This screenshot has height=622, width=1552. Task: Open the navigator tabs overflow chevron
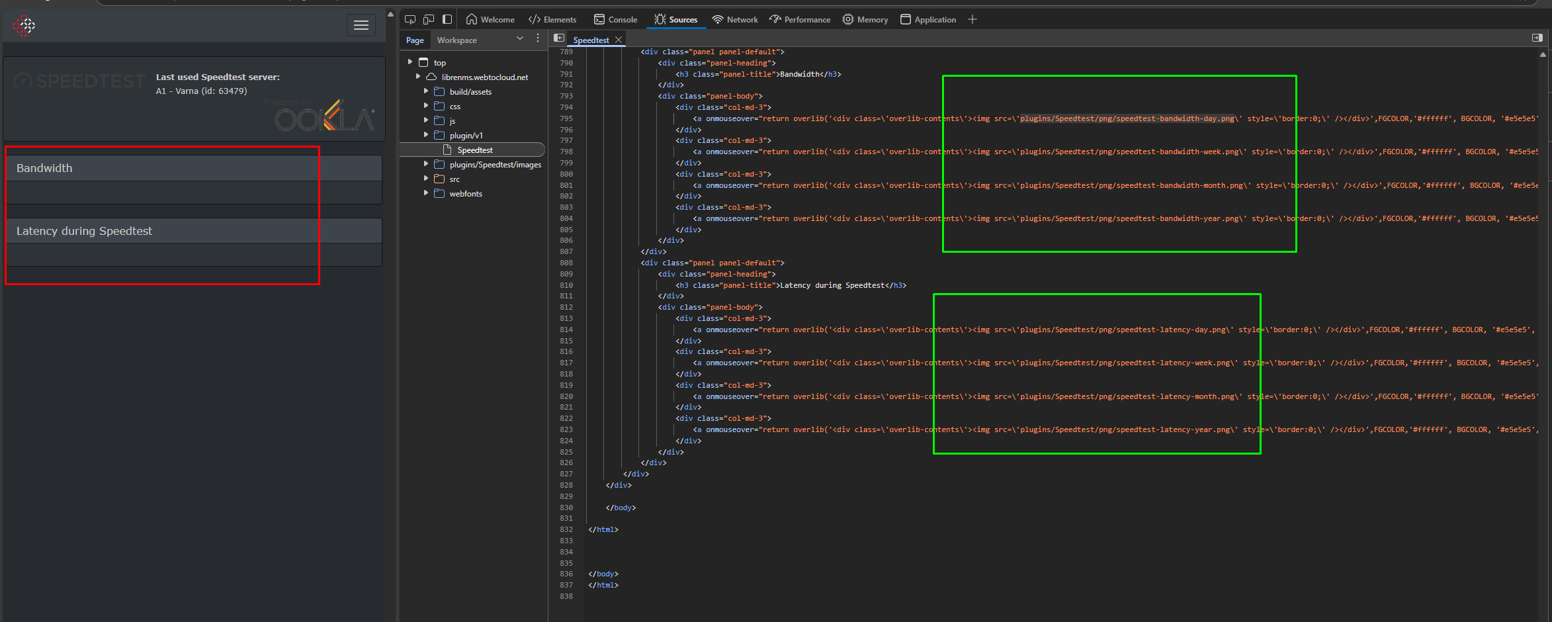520,38
